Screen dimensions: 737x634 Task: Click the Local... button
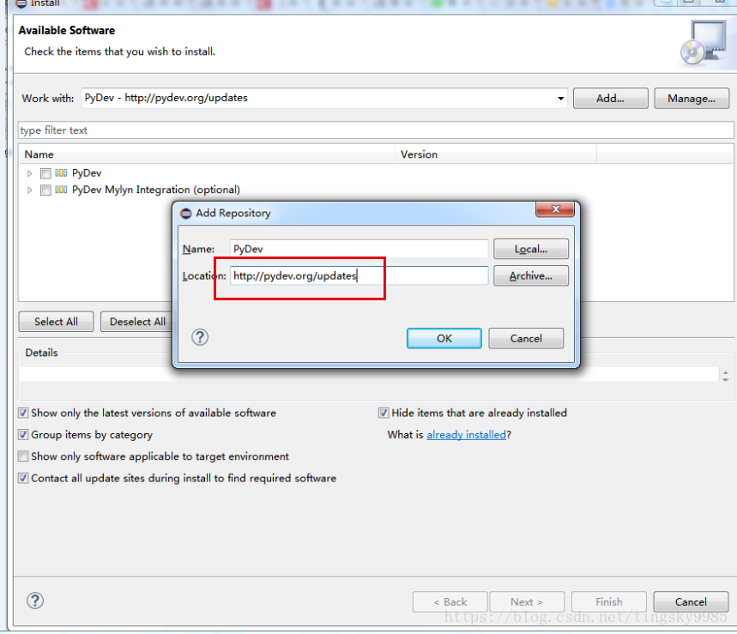pos(531,249)
